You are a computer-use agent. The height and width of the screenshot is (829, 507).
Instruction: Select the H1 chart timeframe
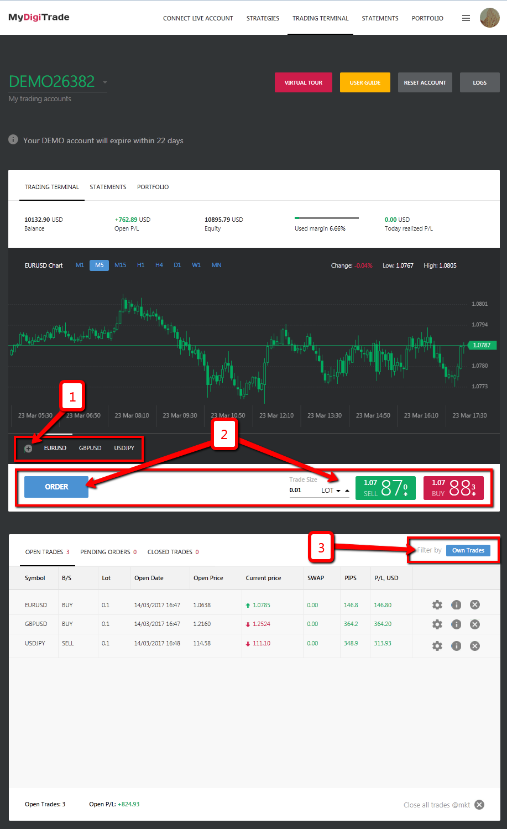141,265
